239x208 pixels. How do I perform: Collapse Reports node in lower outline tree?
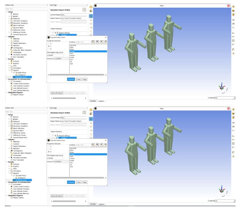(9, 173)
